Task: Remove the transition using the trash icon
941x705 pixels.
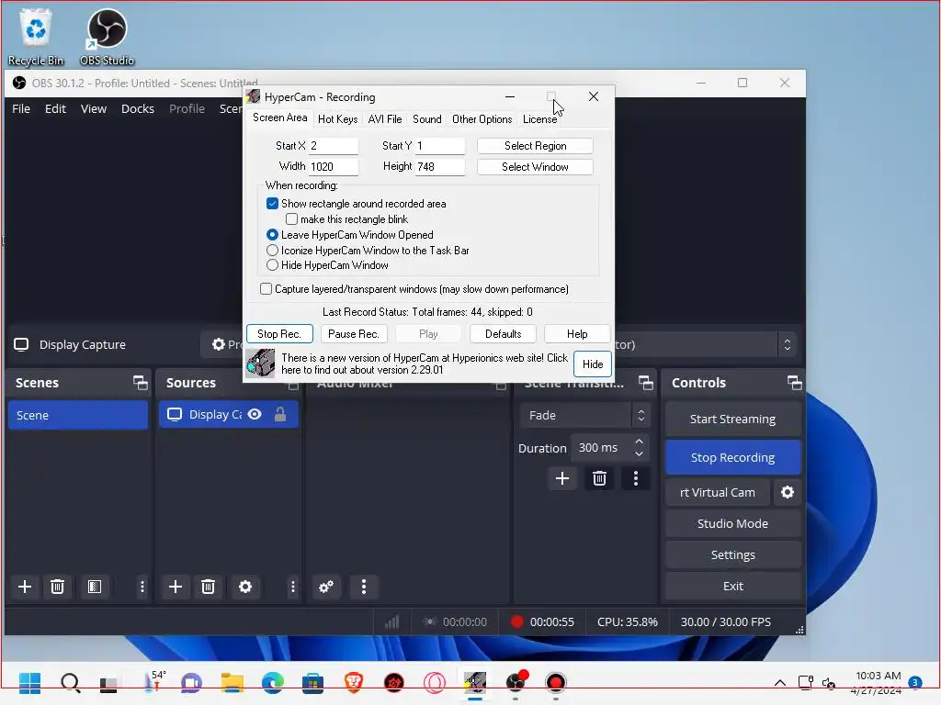Action: point(599,478)
